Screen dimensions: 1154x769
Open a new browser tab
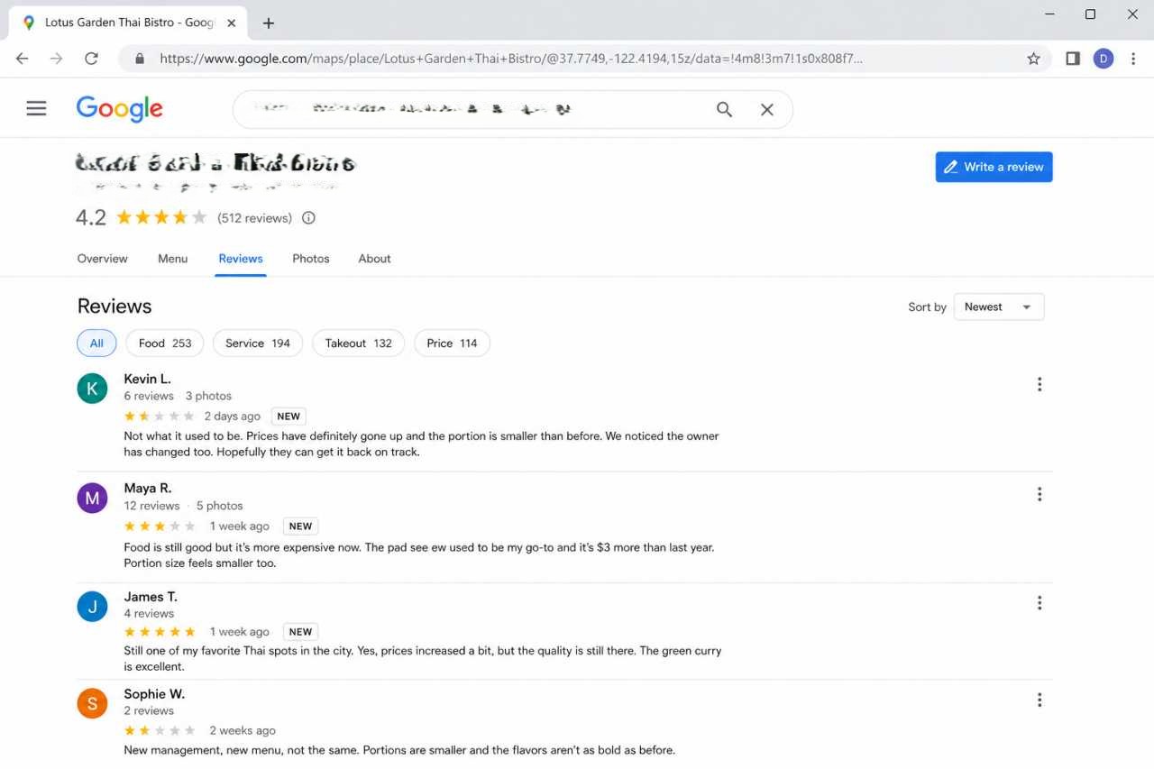[268, 23]
